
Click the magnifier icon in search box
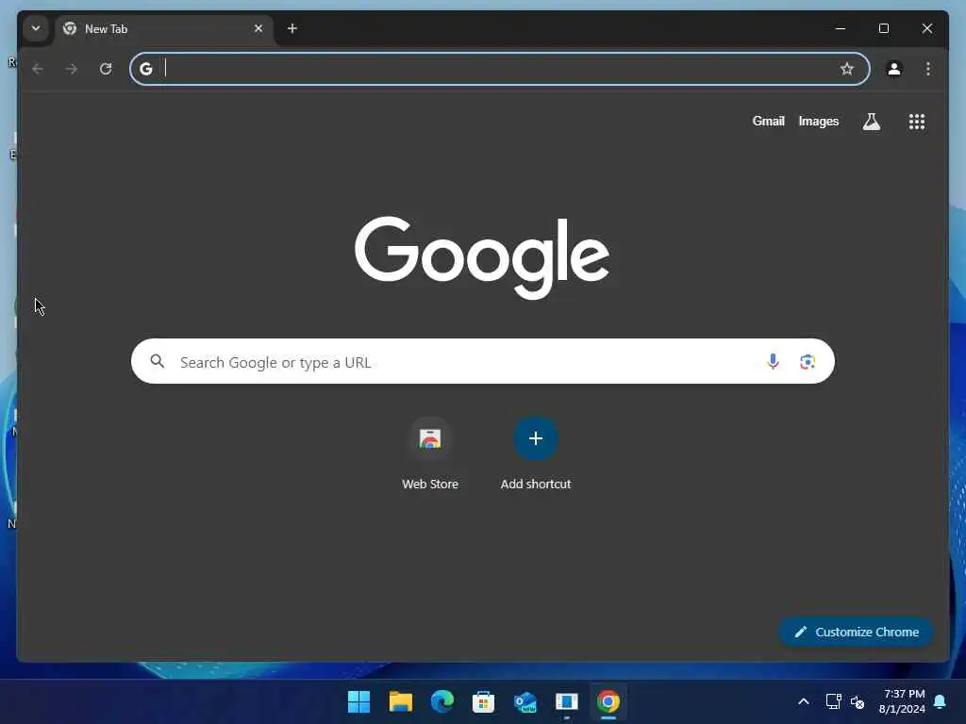pyautogui.click(x=158, y=361)
